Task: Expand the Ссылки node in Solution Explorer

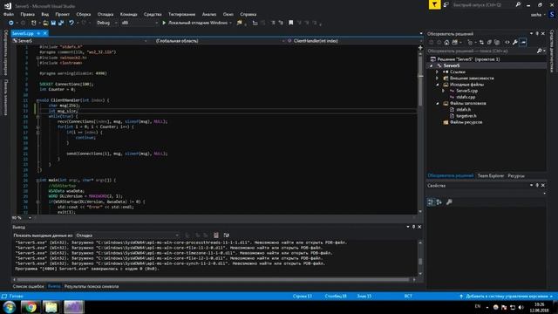Action: [438, 72]
